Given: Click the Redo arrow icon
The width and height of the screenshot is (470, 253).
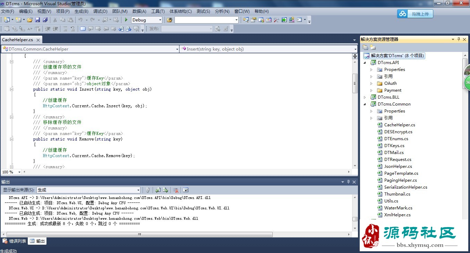Looking at the screenshot, I should coord(93,20).
